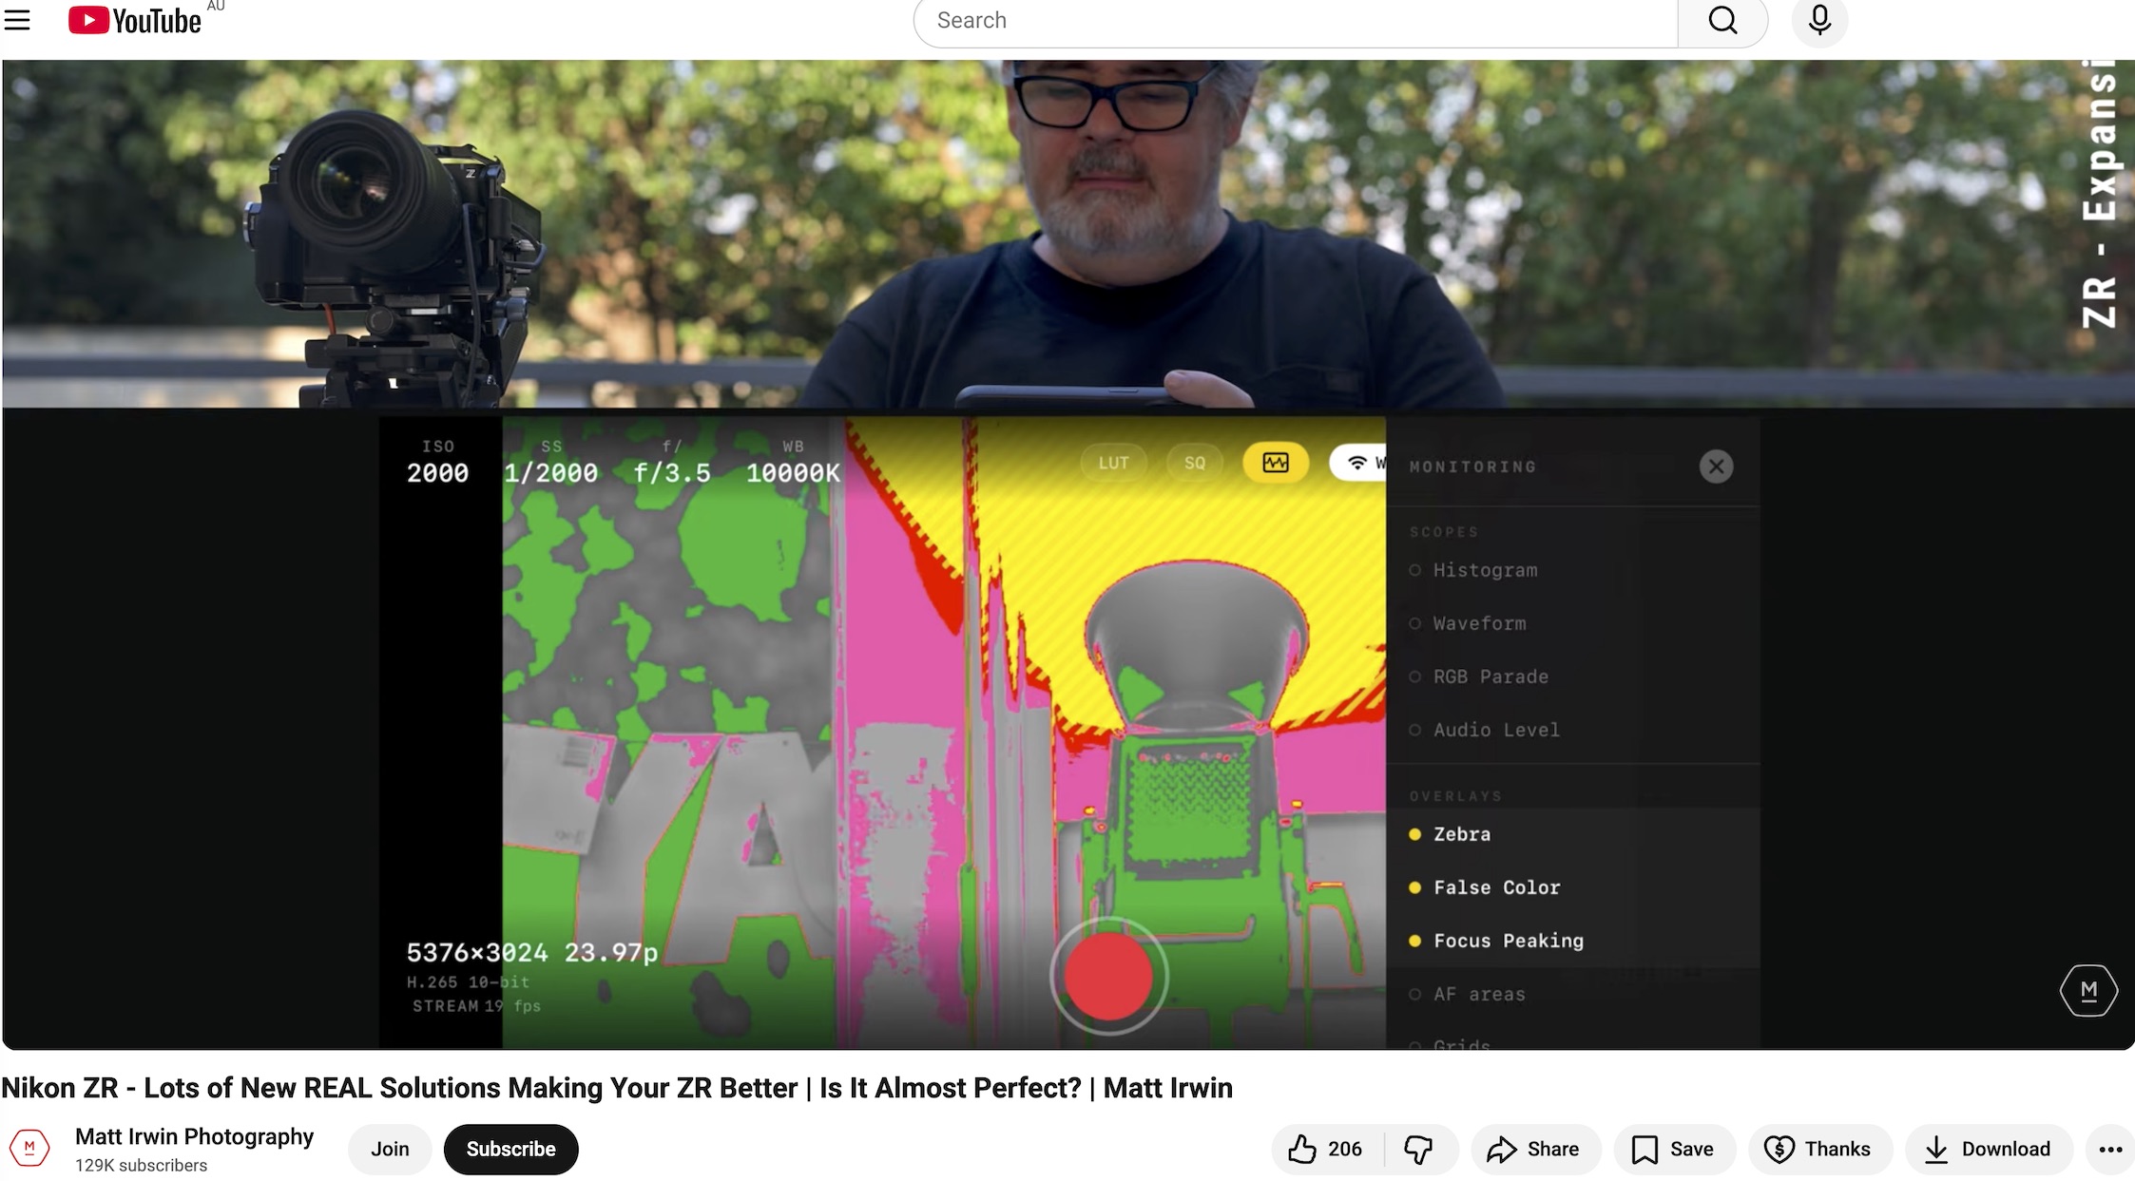Click the YouTube logo home icon
This screenshot has height=1181, width=2135.
[x=135, y=20]
